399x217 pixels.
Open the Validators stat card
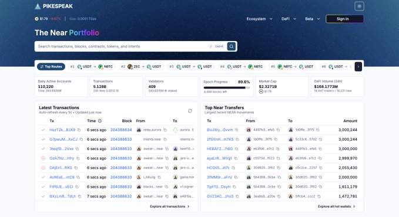[171, 86]
